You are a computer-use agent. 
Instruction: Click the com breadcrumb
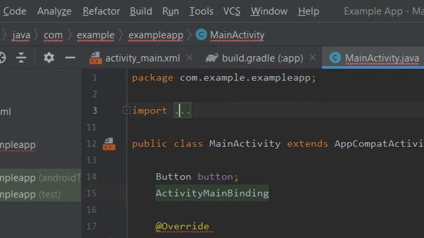pos(53,35)
